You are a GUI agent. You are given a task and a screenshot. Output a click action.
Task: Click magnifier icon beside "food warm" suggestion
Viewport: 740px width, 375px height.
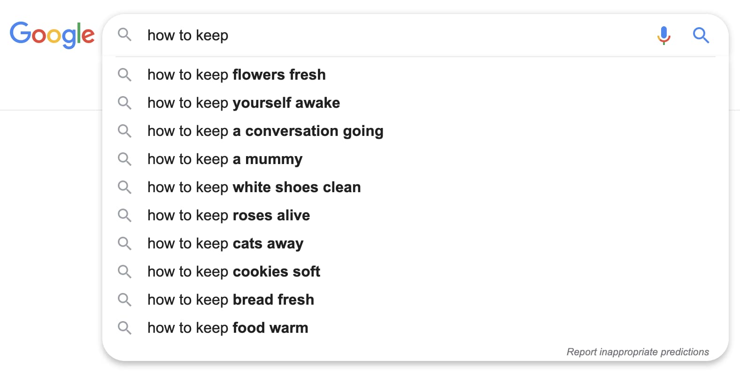point(124,328)
